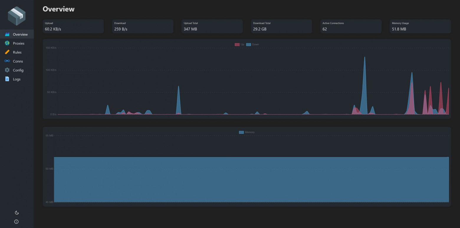Open the Conns page from the sidebar
Image resolution: width=460 pixels, height=228 pixels.
pyautogui.click(x=17, y=61)
